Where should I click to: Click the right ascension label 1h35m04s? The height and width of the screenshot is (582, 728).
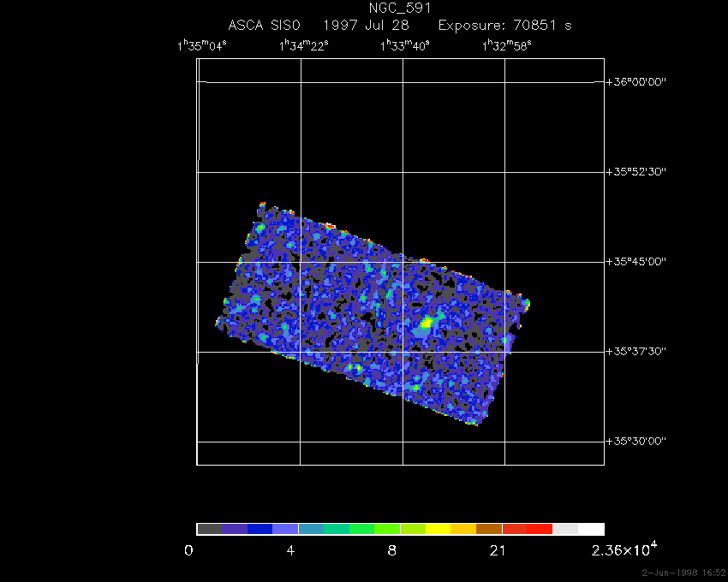click(202, 45)
